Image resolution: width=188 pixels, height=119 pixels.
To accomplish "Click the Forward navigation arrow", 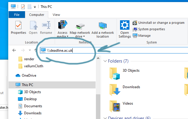I will click(x=23, y=50).
